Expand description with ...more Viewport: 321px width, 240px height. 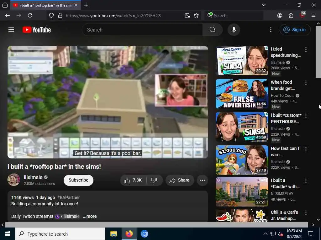(x=90, y=216)
